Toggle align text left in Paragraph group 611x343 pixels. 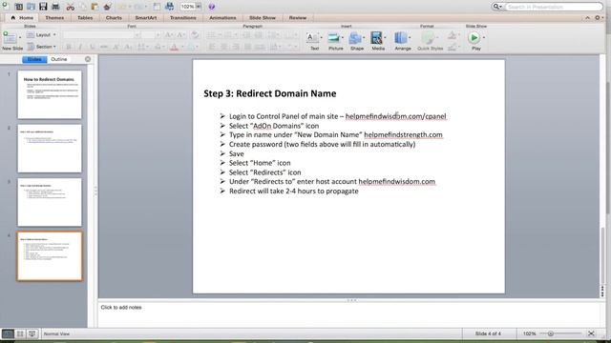pos(212,47)
